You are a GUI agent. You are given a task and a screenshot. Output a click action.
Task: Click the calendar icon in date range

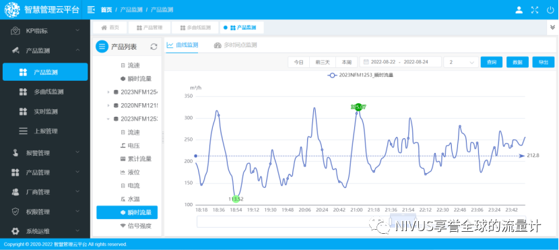(x=366, y=62)
